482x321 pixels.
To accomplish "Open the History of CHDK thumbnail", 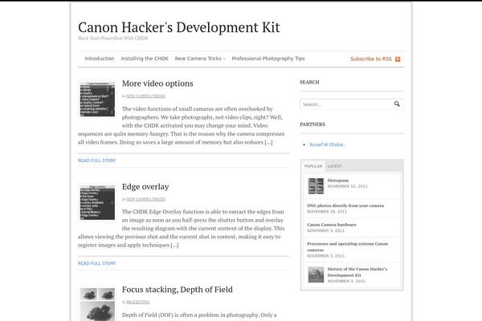I will 316,274.
